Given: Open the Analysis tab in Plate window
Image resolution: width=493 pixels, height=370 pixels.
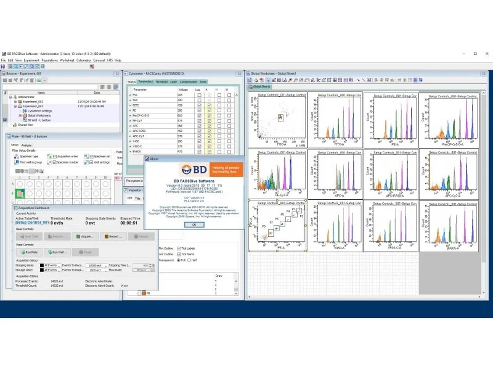Looking at the screenshot, I should (x=27, y=144).
